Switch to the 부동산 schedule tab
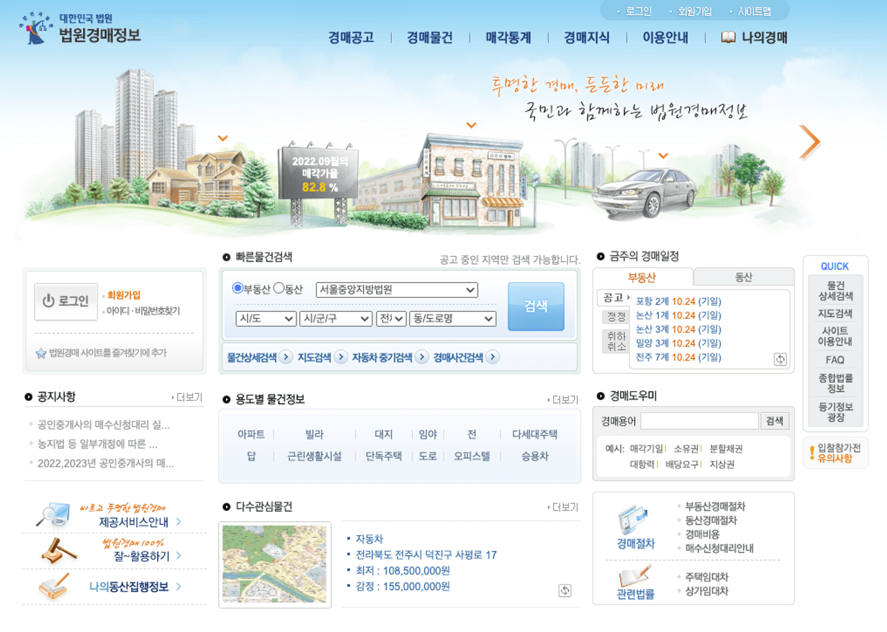The height and width of the screenshot is (632, 887). coord(642,278)
